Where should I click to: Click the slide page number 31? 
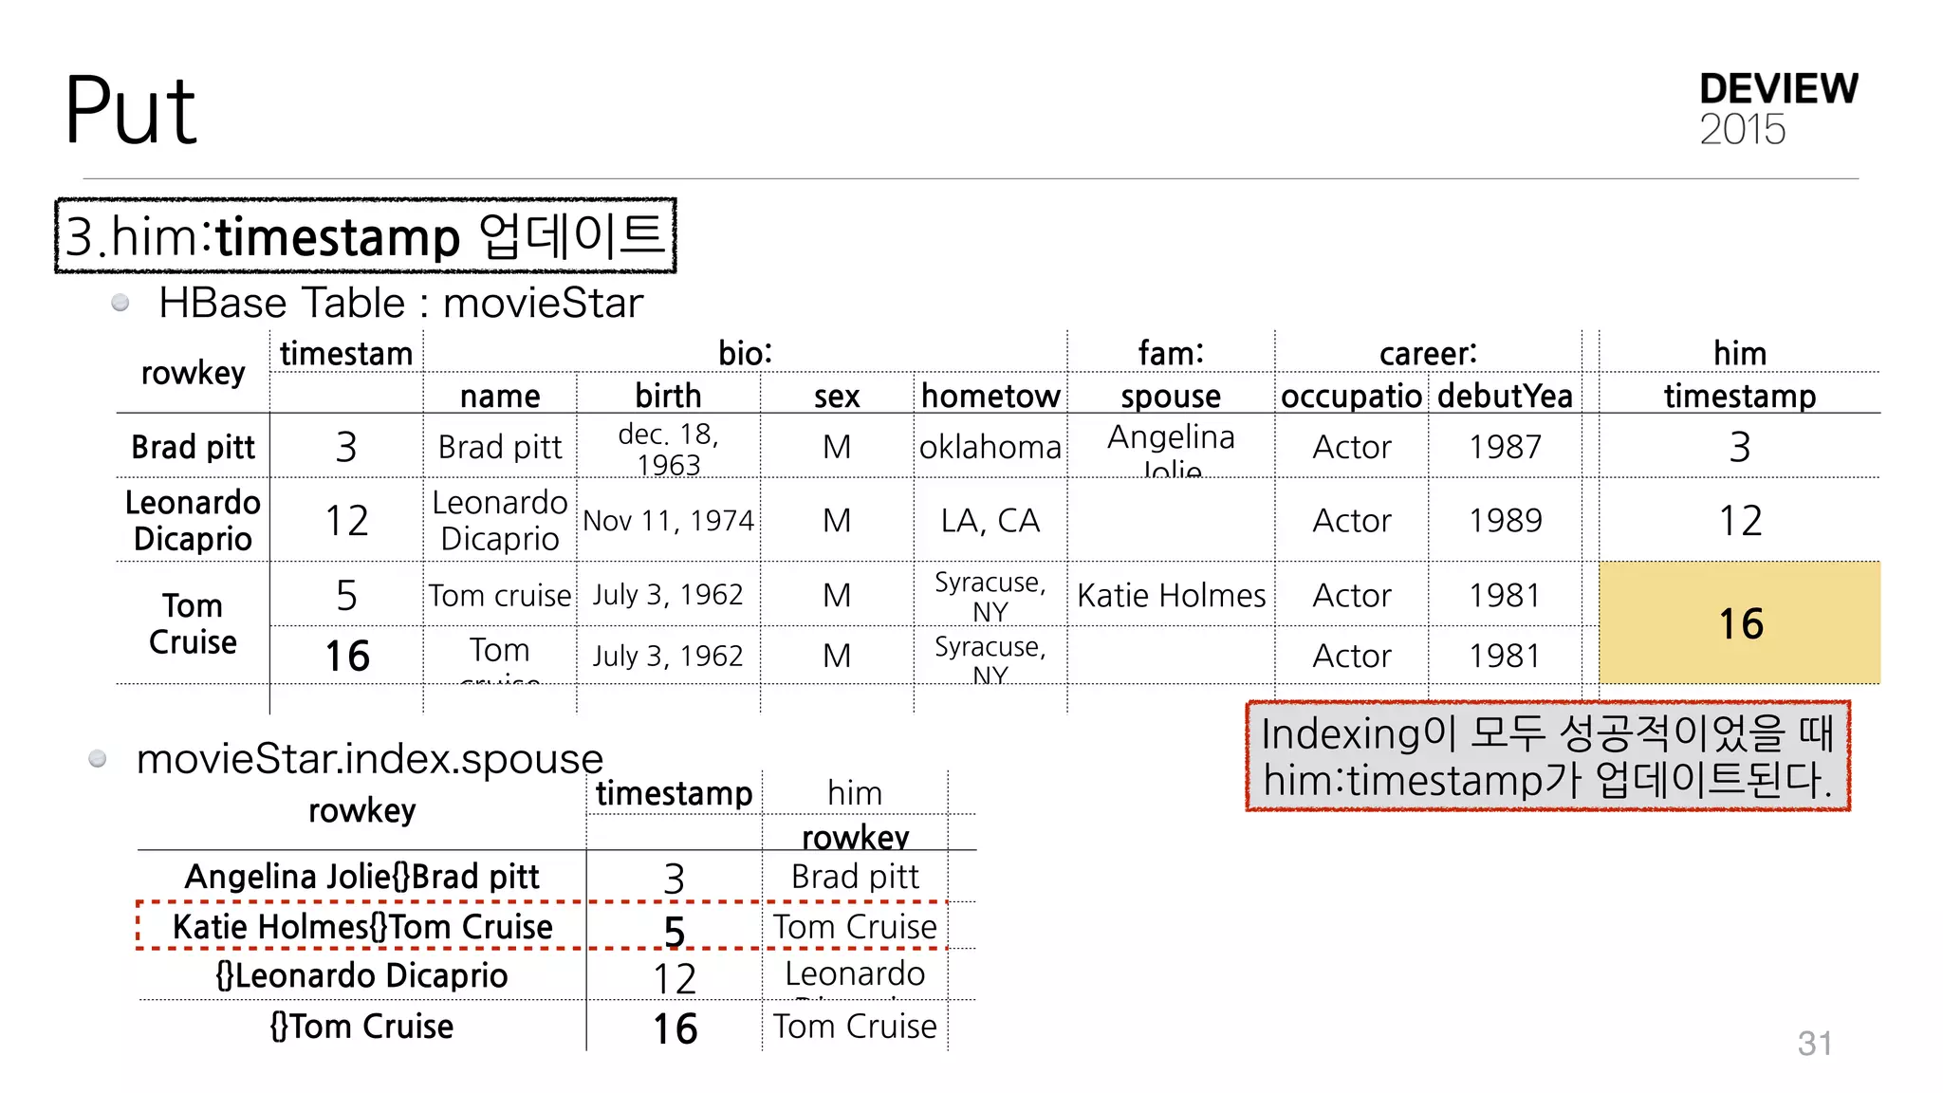point(1814,1044)
